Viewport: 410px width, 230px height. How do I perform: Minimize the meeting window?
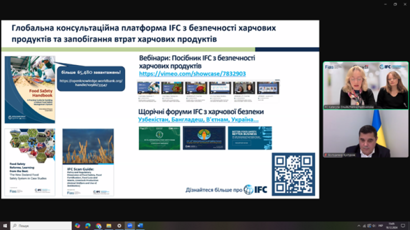[x=385, y=4]
